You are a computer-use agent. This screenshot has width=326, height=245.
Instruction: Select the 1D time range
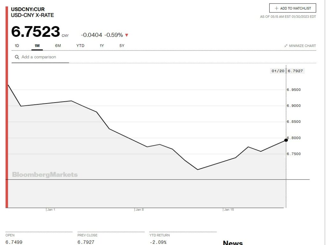point(17,46)
